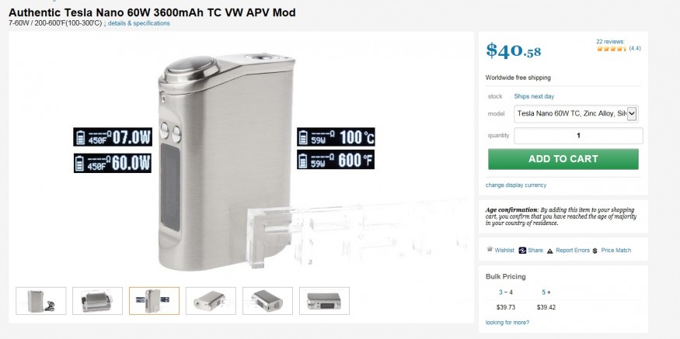Select first thumbnail with charging cable

tap(40, 301)
